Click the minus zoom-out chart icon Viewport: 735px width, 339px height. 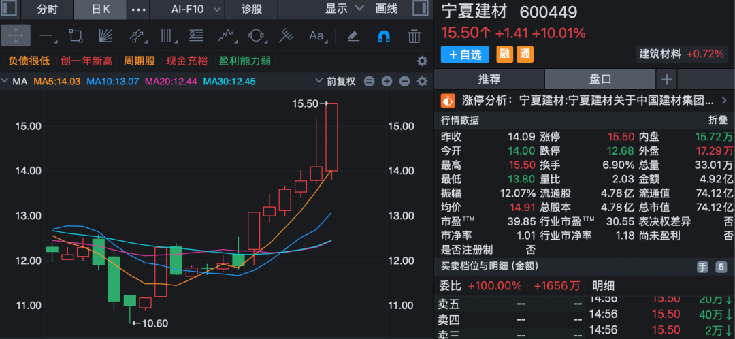[404, 82]
